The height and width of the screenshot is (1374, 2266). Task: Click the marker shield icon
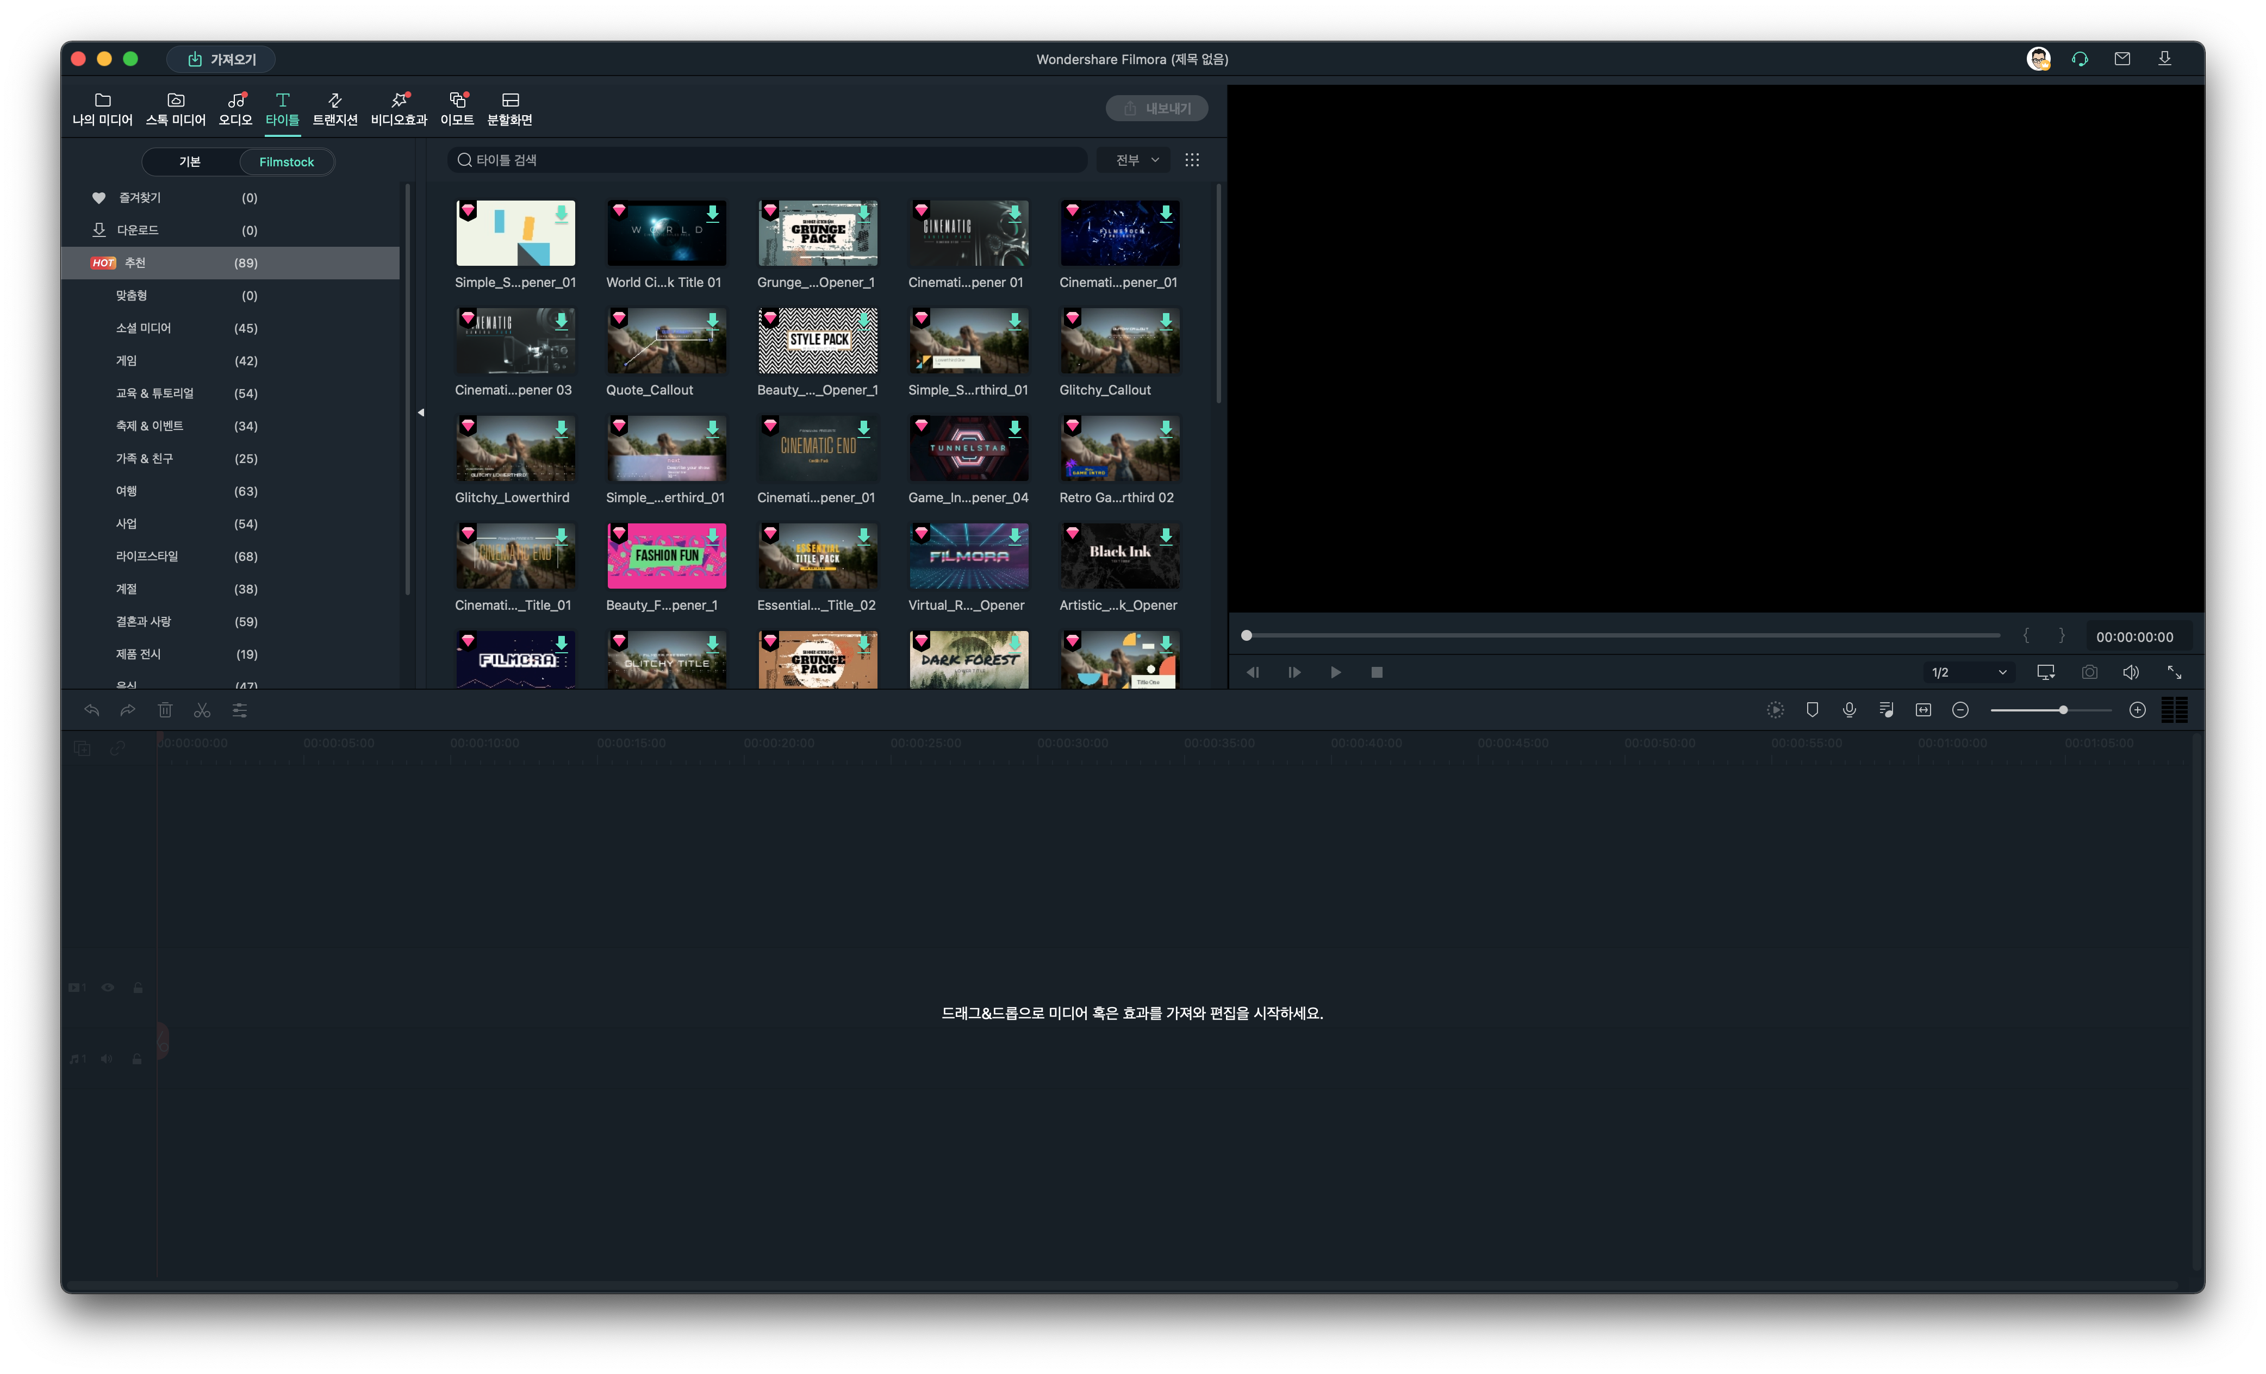click(1811, 710)
